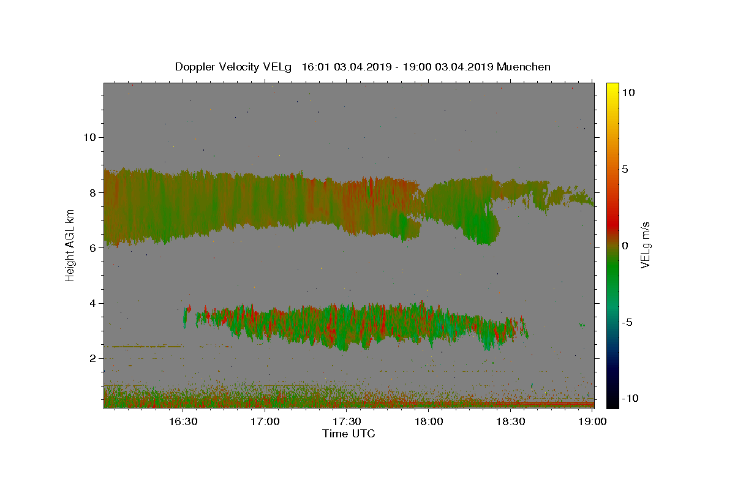735x490 pixels.
Task: Click the '17:00' time axis label
Action: coord(265,421)
